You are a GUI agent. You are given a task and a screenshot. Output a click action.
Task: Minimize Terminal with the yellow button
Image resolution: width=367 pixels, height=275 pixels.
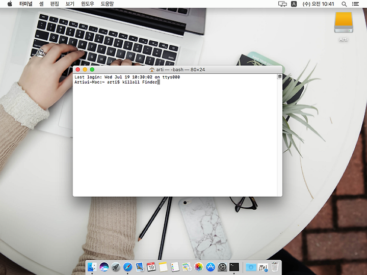pyautogui.click(x=85, y=69)
